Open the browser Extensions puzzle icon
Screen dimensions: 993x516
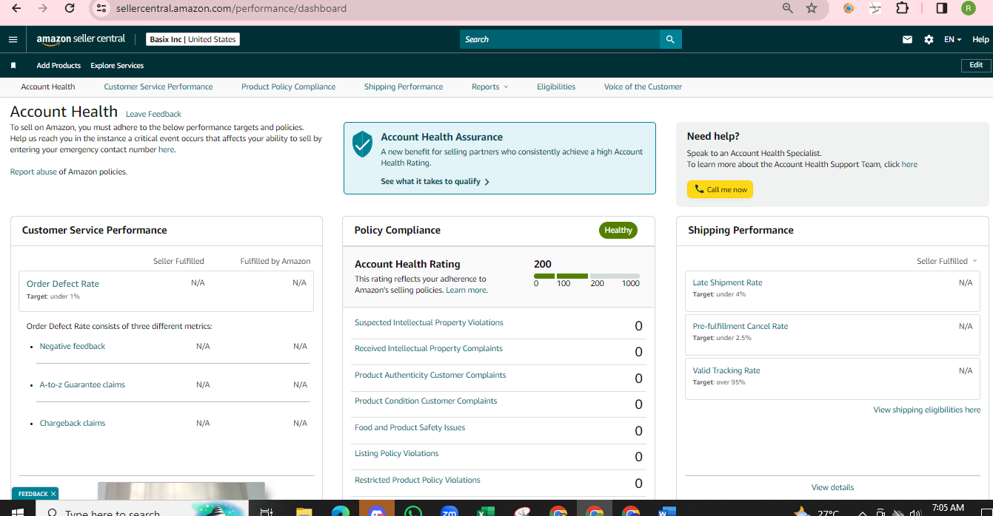(902, 8)
